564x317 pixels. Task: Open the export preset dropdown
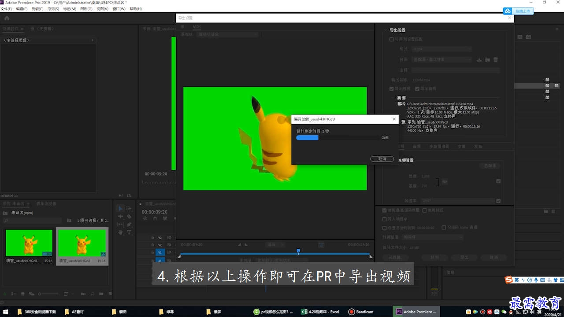[442, 59]
